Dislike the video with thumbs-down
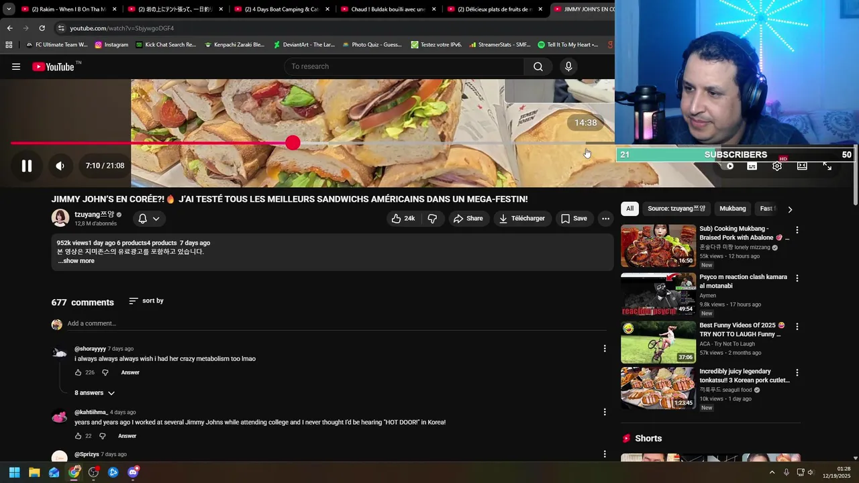 [432, 219]
